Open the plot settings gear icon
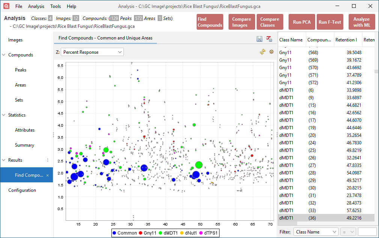The width and height of the screenshot is (379, 238). pos(271,52)
